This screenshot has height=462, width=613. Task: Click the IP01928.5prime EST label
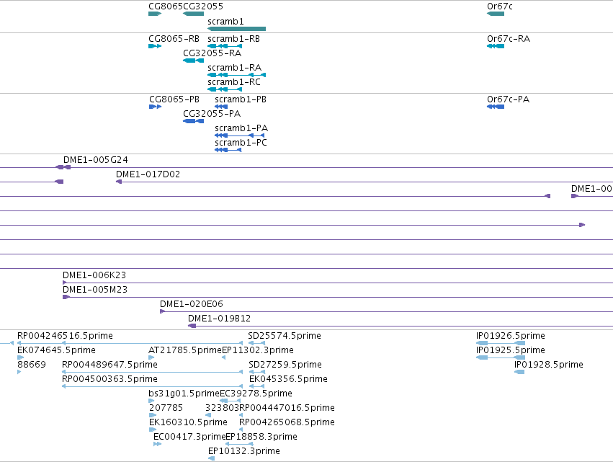549,365
